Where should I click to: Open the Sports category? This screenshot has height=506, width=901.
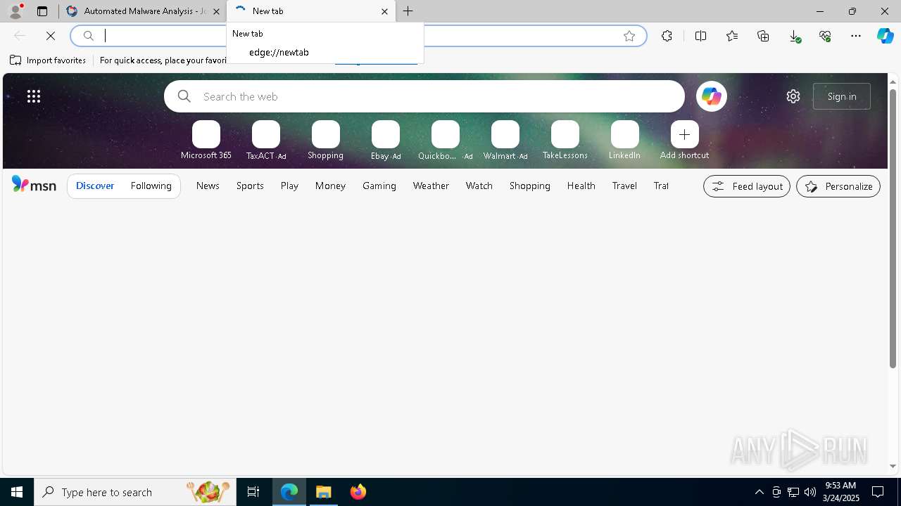tap(250, 186)
